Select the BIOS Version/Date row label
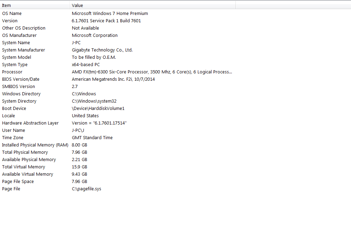Screen dimensions: 351x247 click(x=21, y=79)
